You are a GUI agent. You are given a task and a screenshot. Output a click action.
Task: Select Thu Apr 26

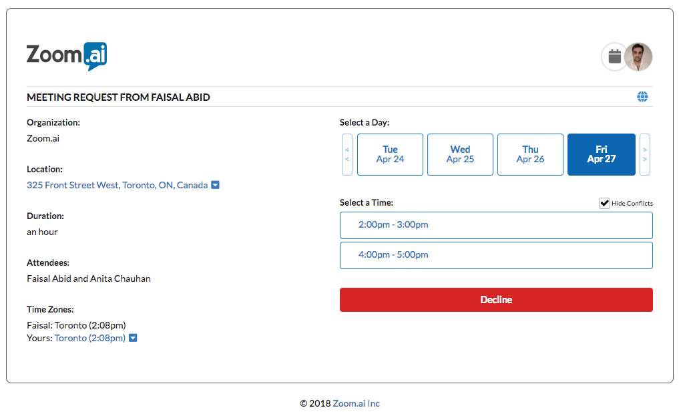click(530, 155)
